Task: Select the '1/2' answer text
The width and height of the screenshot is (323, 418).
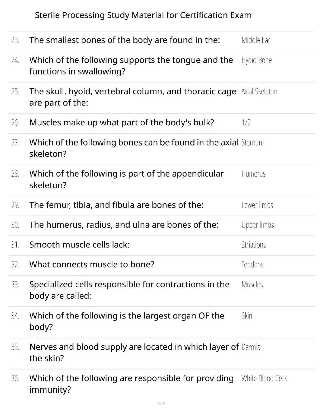Action: pos(246,122)
